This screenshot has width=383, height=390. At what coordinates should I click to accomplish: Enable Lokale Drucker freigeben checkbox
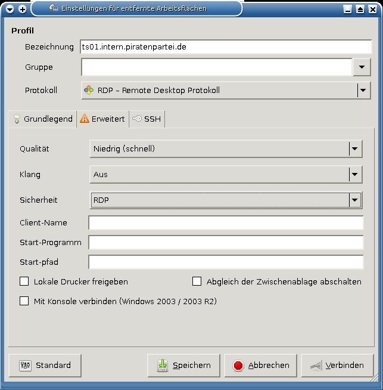(24, 281)
